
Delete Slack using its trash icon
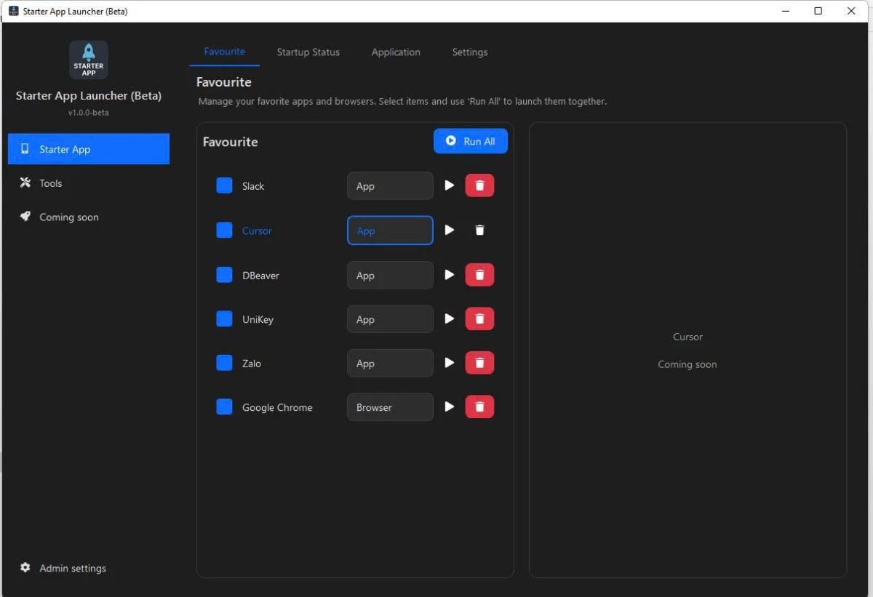[x=479, y=185]
